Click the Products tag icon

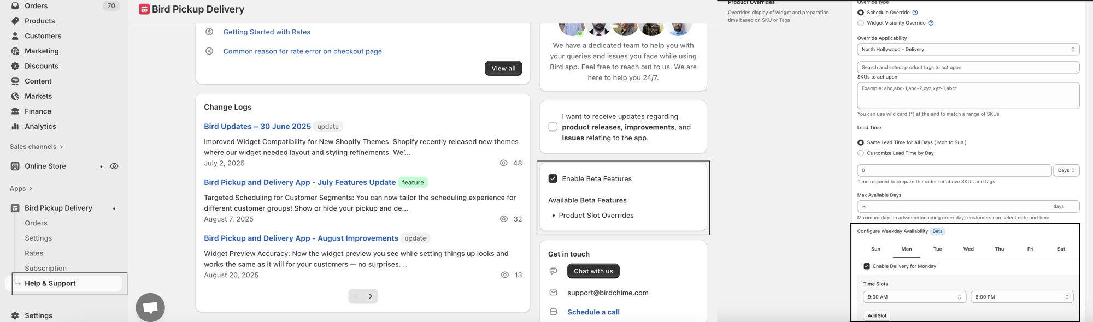15,21
